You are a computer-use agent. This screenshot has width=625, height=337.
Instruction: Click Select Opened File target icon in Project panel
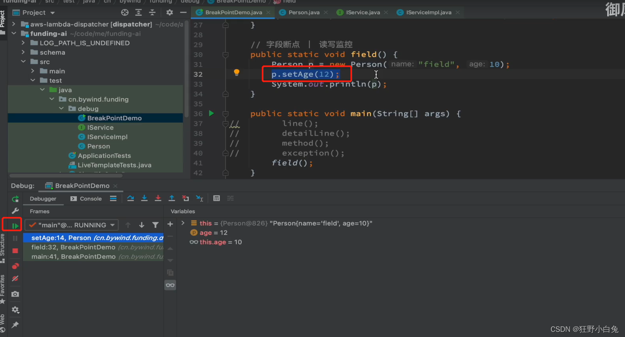(x=125, y=13)
